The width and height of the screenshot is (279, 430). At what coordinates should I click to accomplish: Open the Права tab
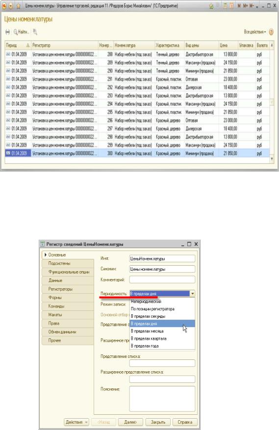coord(68,323)
